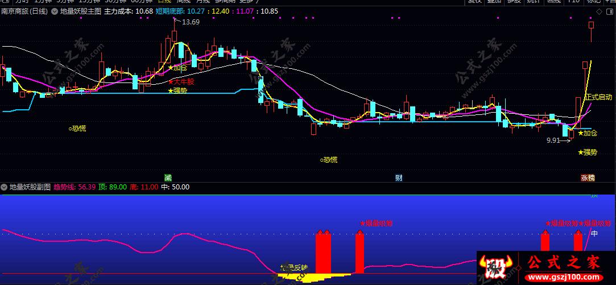Click the red 底: 11.00 readout
616x285 pixels.
144,187
